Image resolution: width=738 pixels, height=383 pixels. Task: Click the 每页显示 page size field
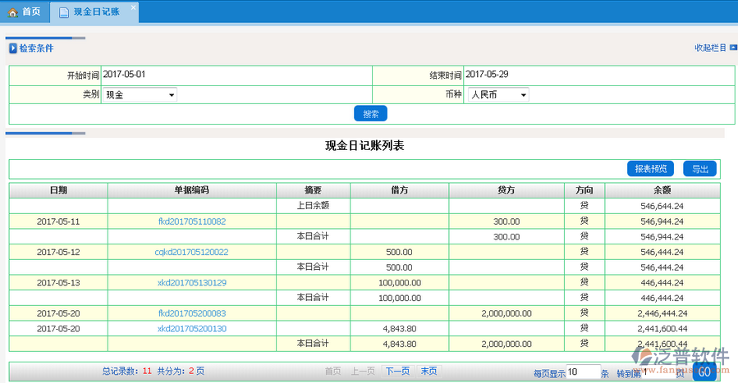pos(583,372)
